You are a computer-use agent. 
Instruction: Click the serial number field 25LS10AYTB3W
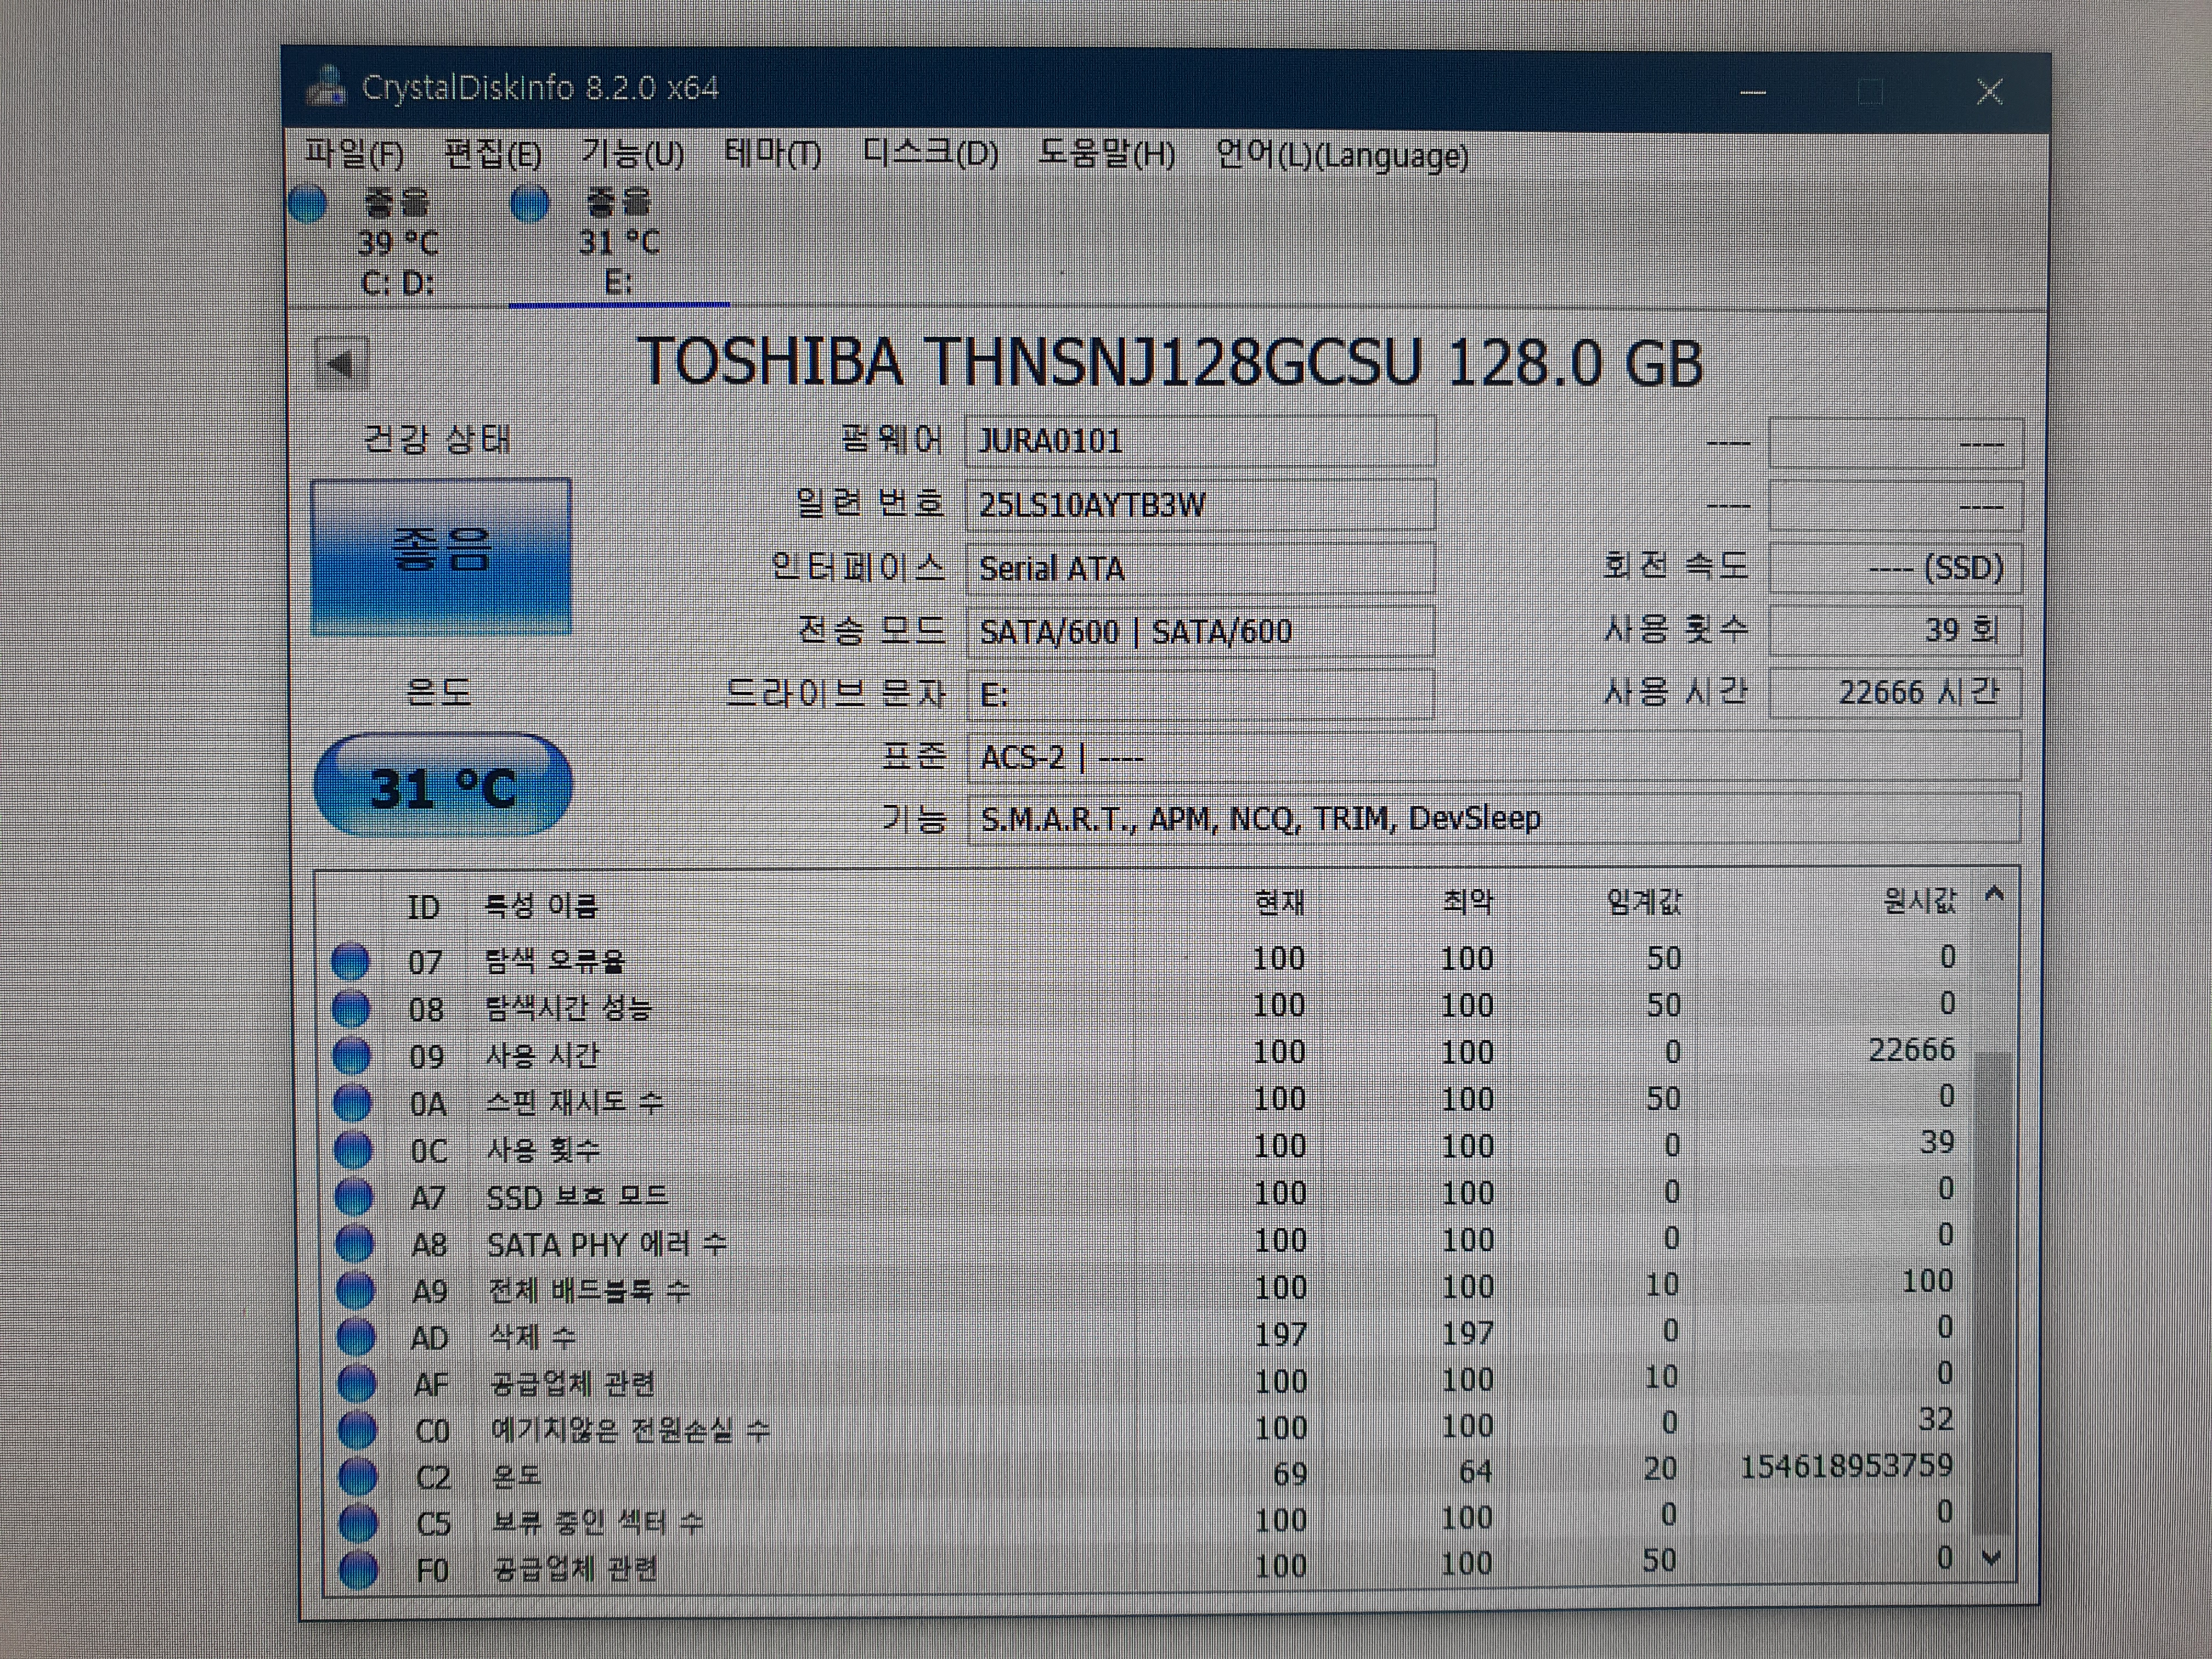click(1200, 504)
